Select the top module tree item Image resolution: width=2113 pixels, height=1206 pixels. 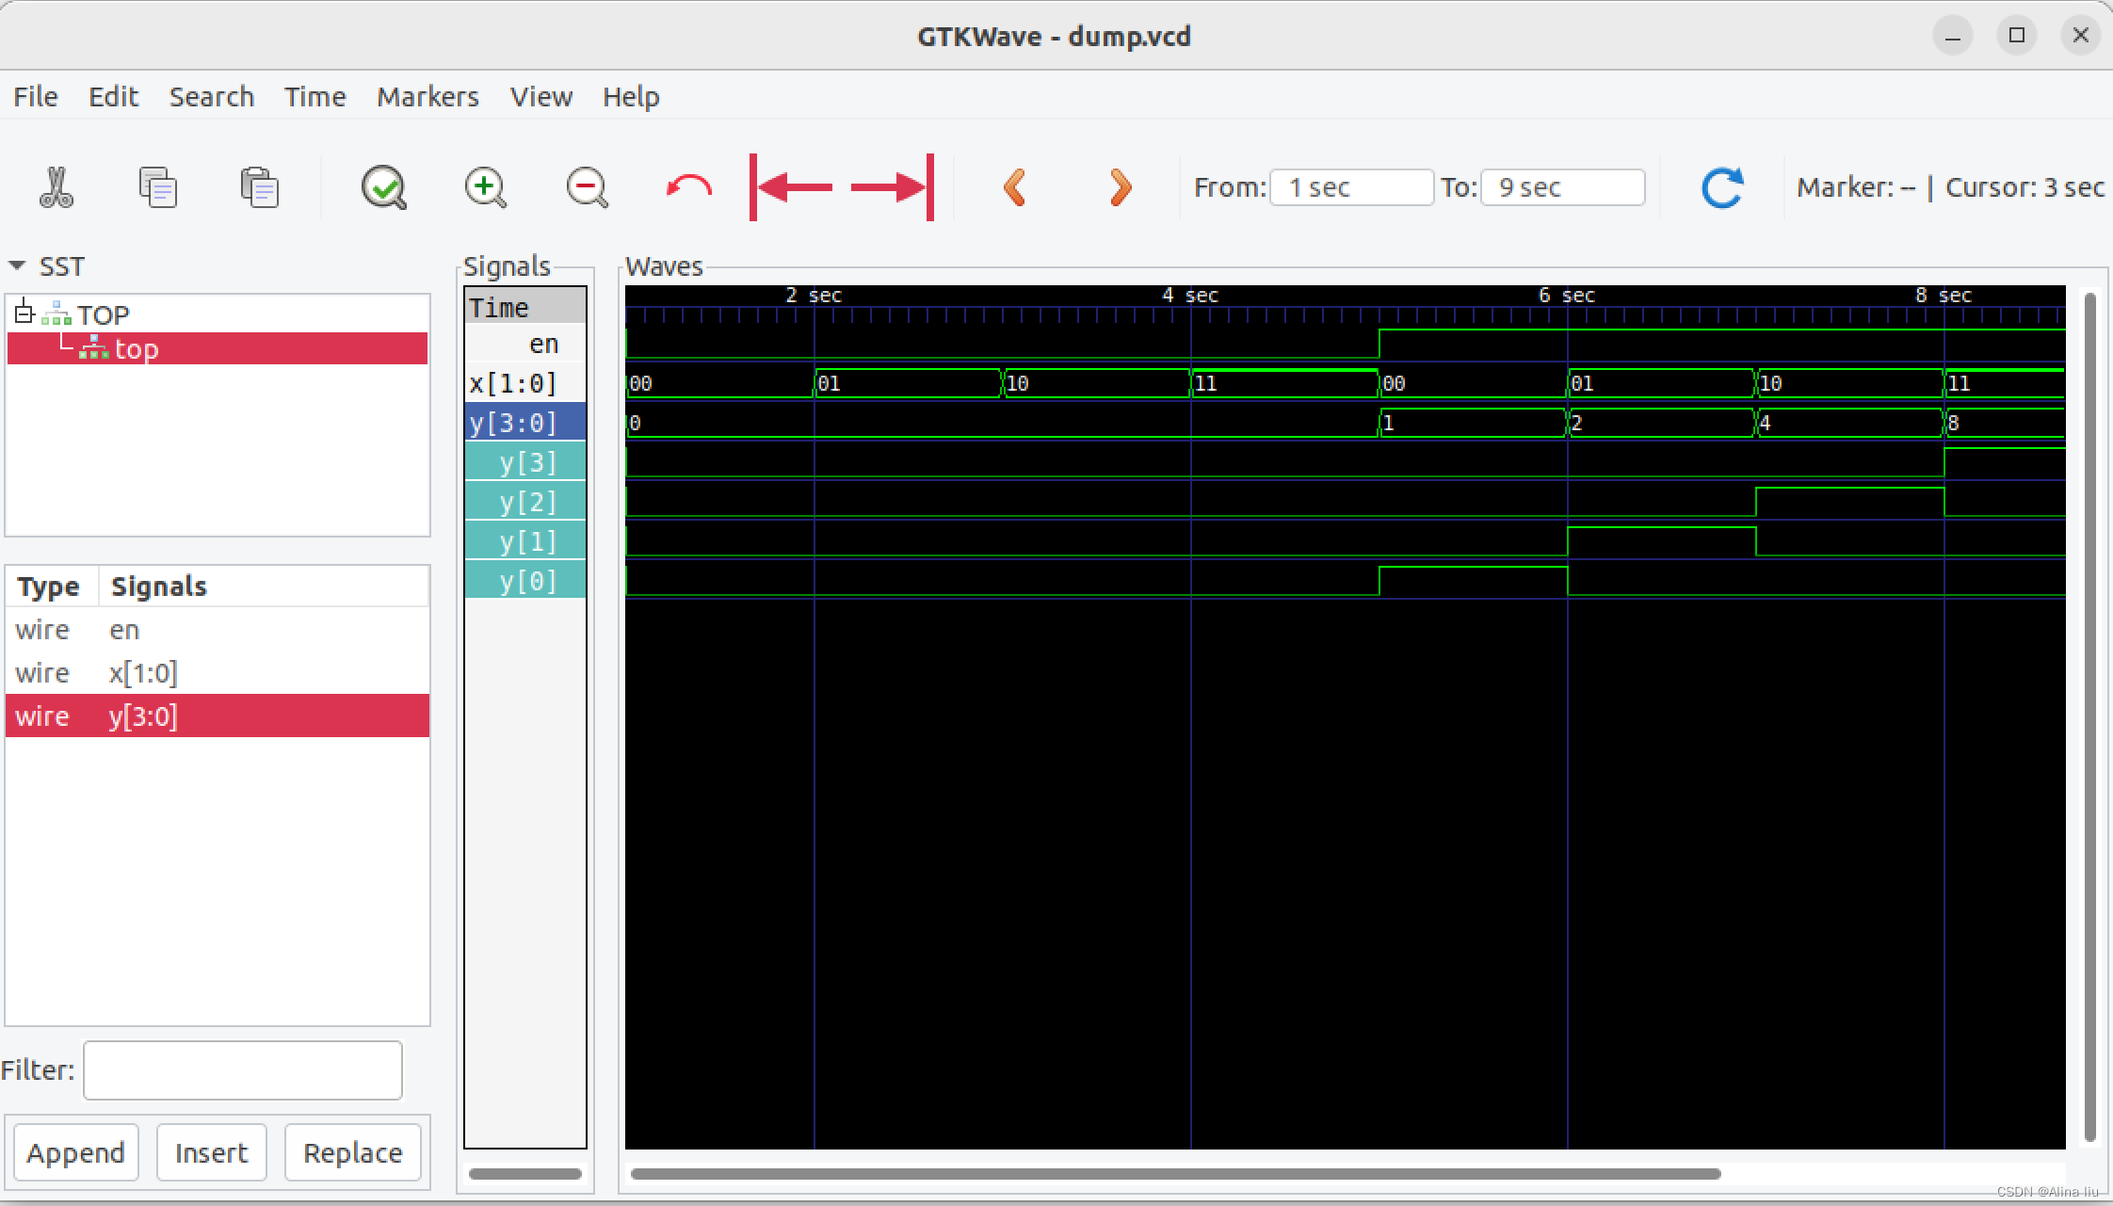tap(137, 349)
